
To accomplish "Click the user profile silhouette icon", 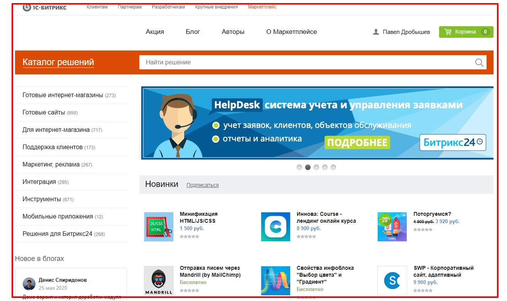I will click(x=376, y=32).
